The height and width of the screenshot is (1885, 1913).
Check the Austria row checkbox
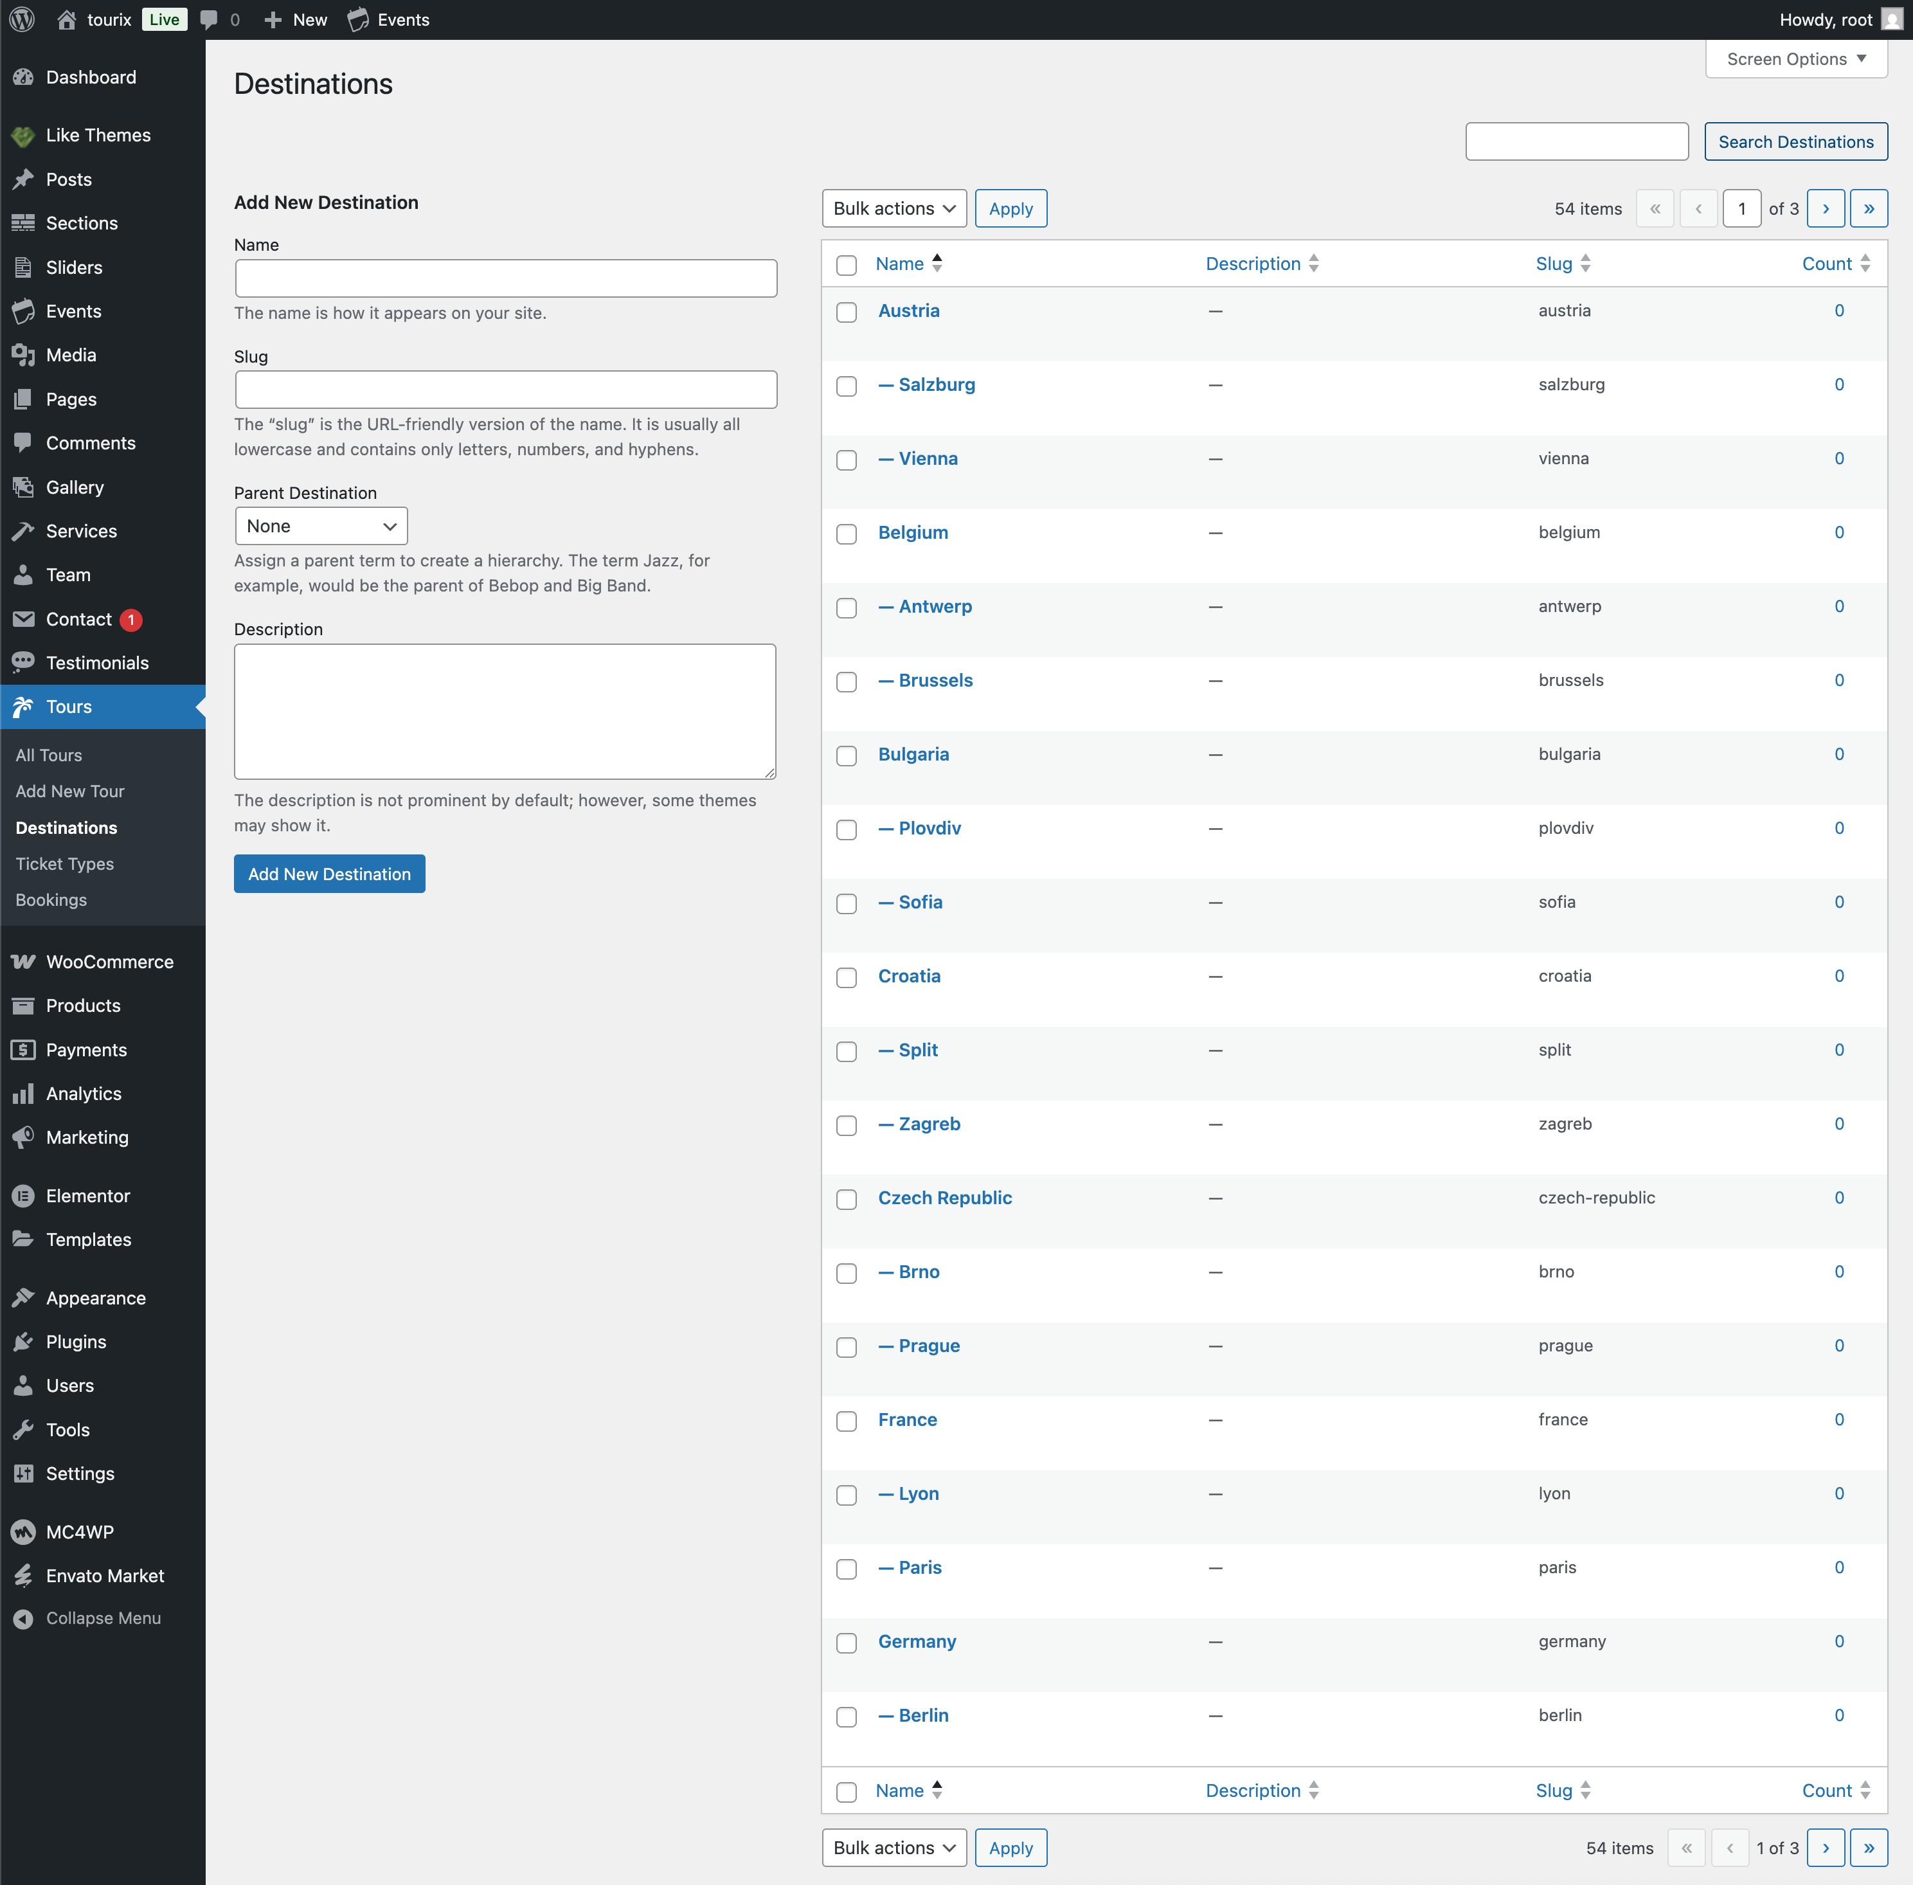coord(846,312)
